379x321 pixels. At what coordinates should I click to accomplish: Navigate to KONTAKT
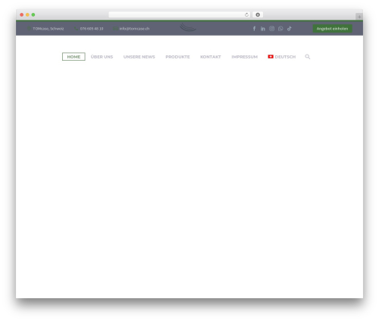[x=211, y=57]
